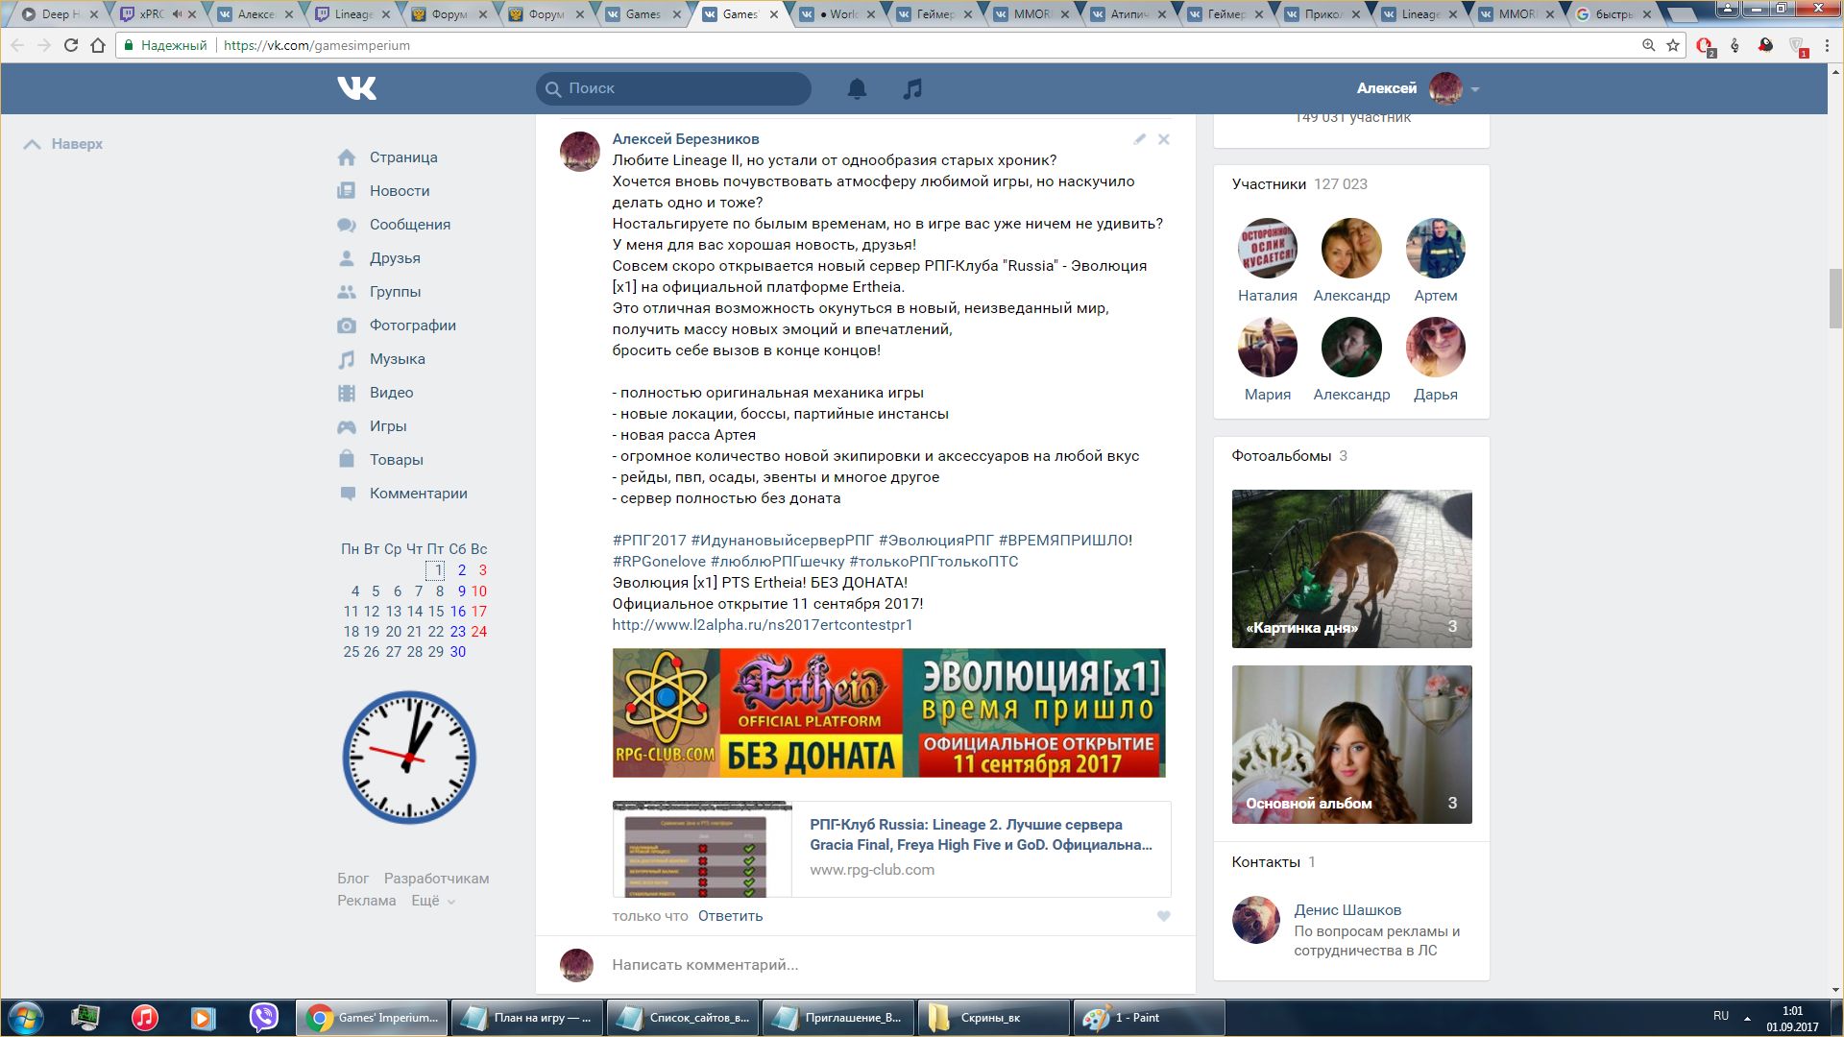Open member Дарья's avatar
Image resolution: width=1844 pixels, height=1037 pixels.
click(x=1436, y=348)
